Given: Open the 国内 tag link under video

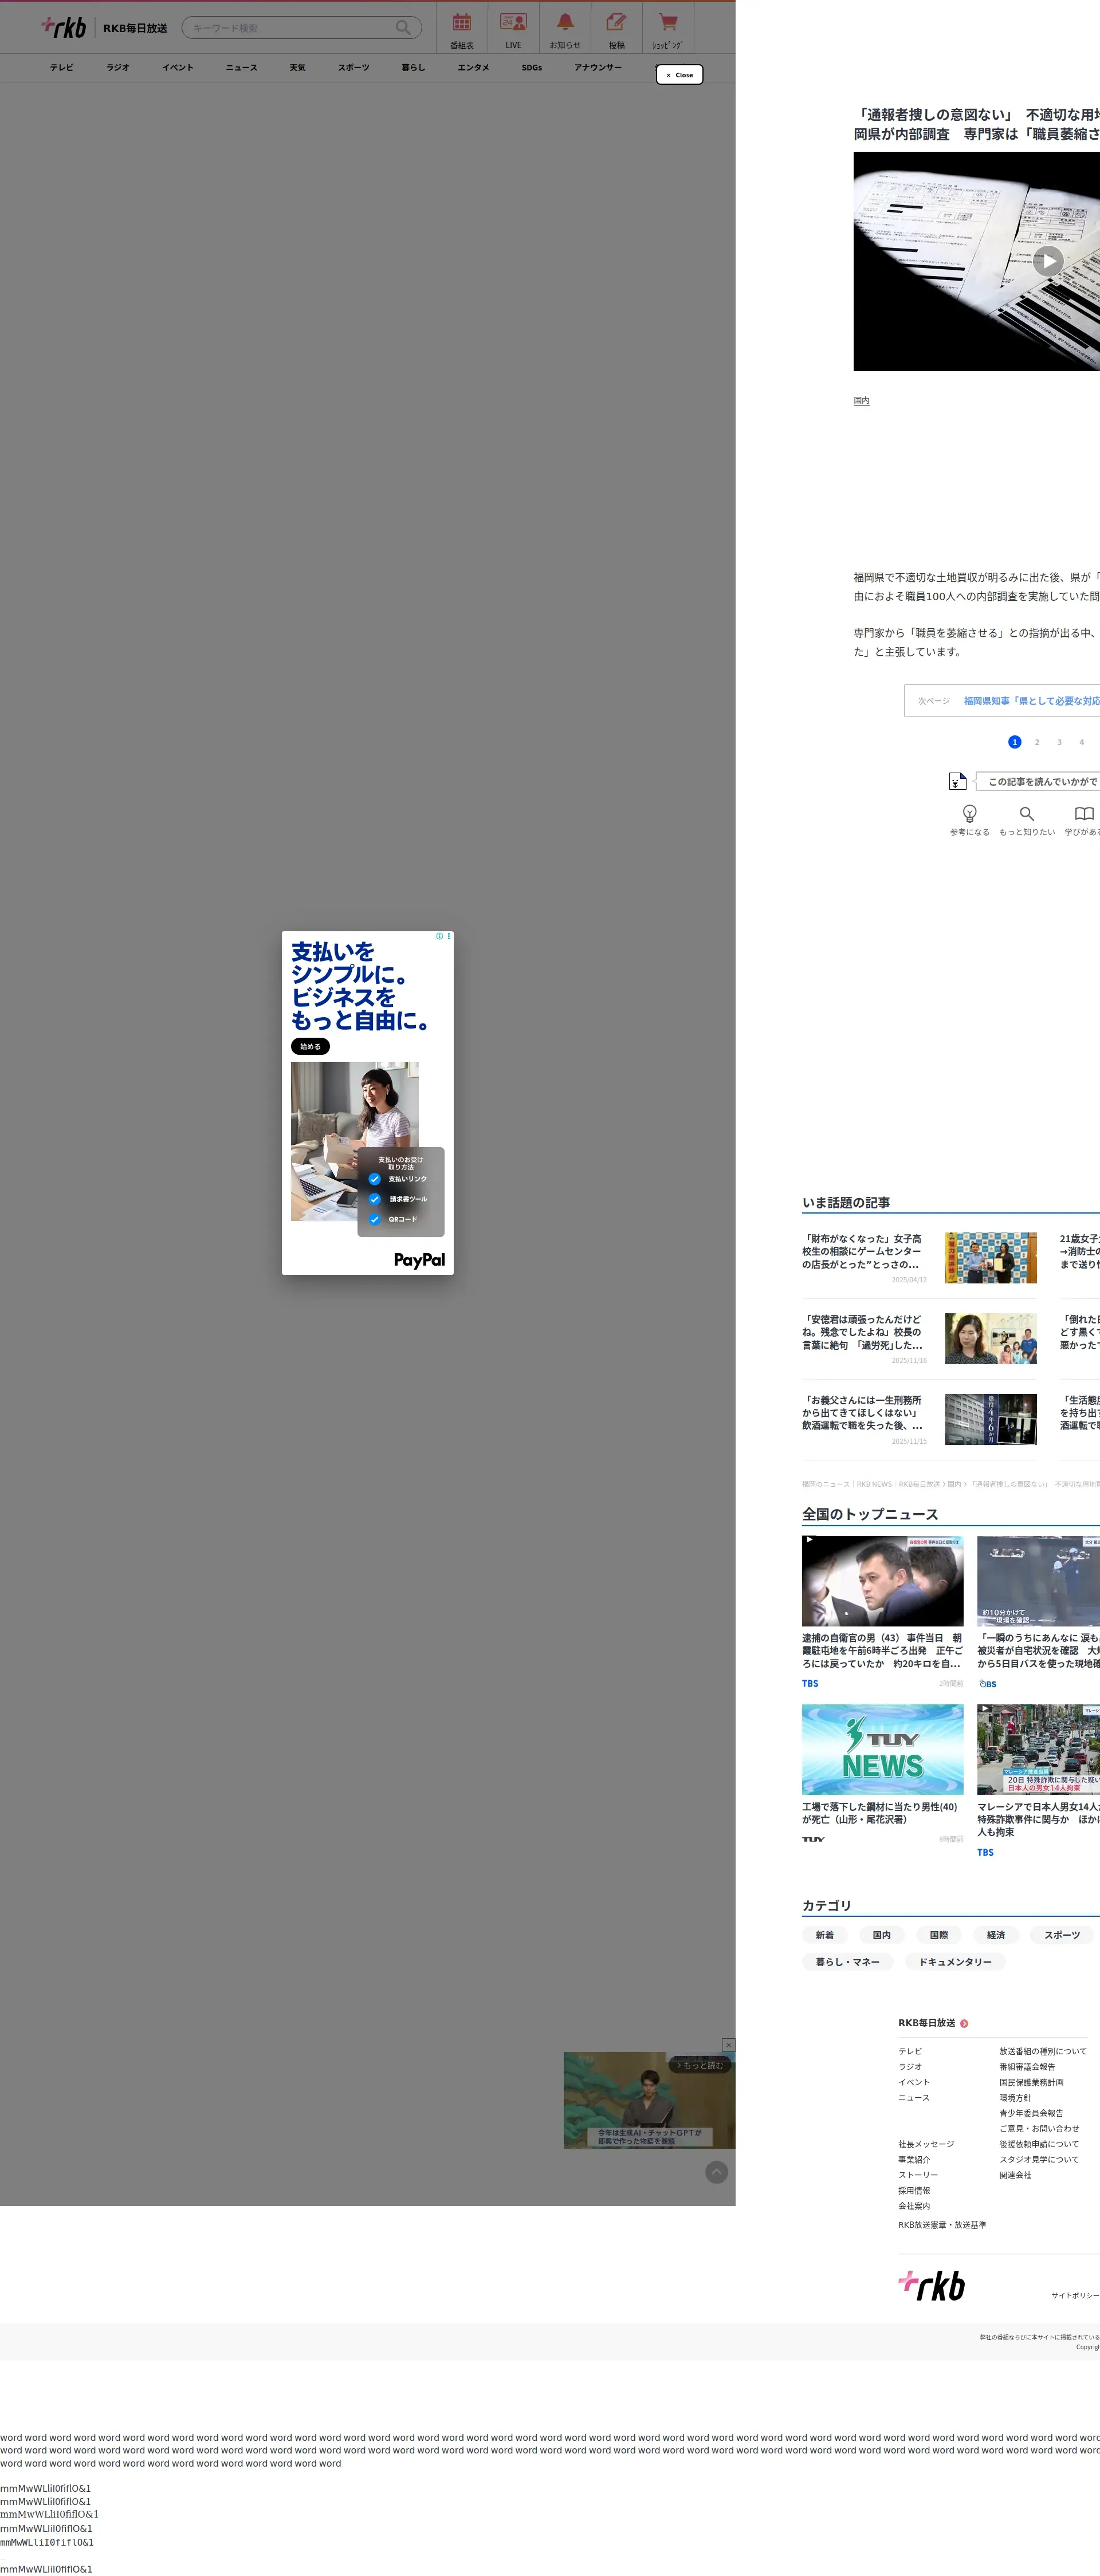Looking at the screenshot, I should point(861,401).
